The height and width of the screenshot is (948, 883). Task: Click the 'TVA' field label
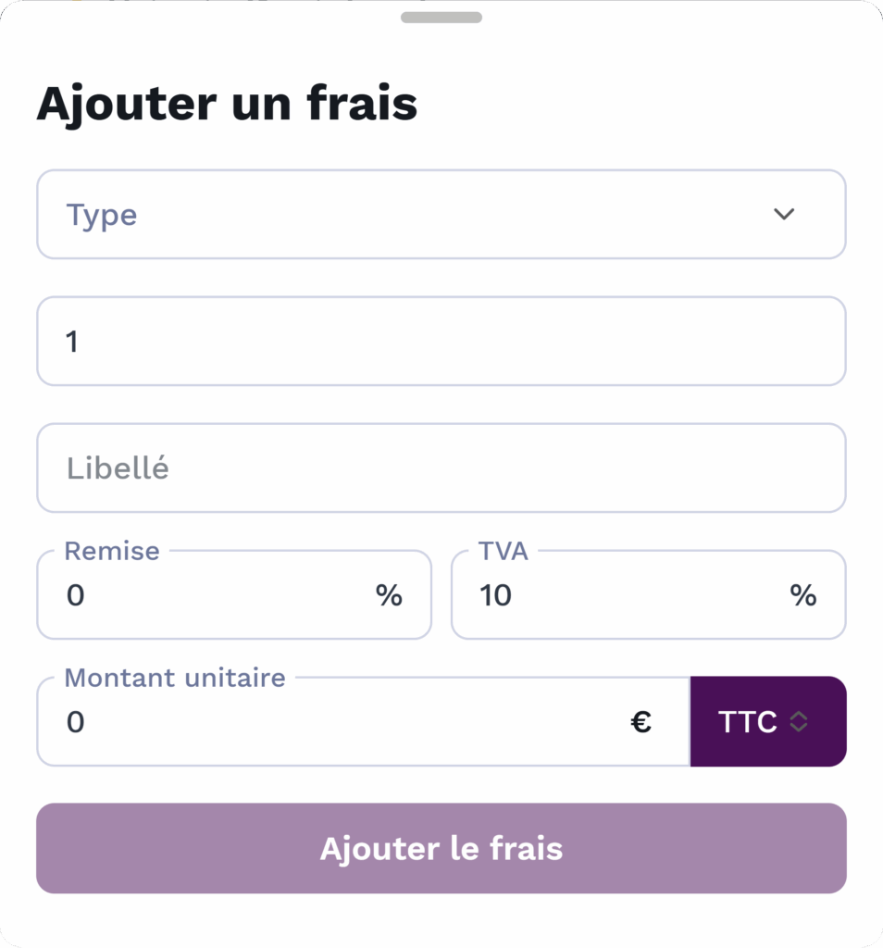[504, 551]
